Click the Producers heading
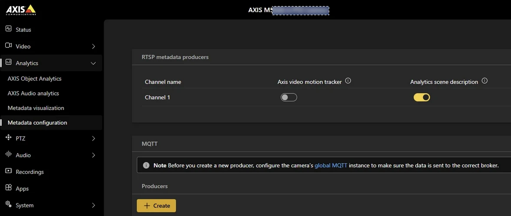This screenshot has height=216, width=511. (x=155, y=186)
